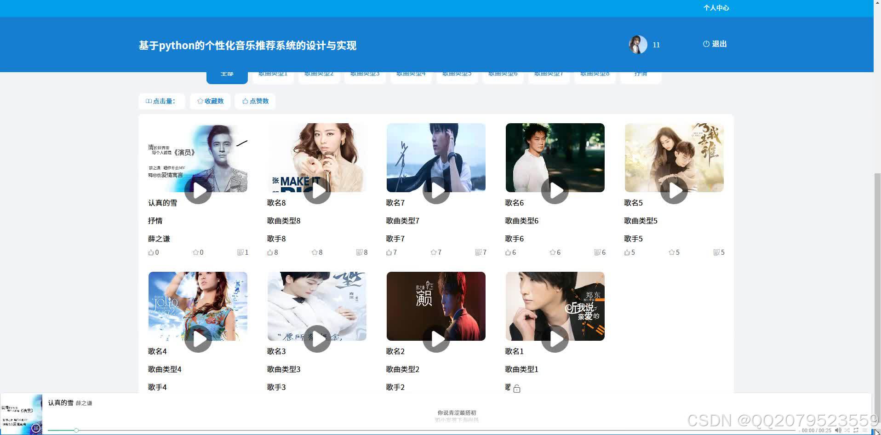881x435 pixels.
Task: Sort songs by 点赞数
Action: [255, 101]
